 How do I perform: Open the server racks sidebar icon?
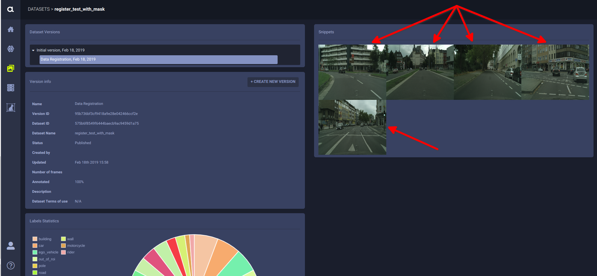pyautogui.click(x=11, y=88)
